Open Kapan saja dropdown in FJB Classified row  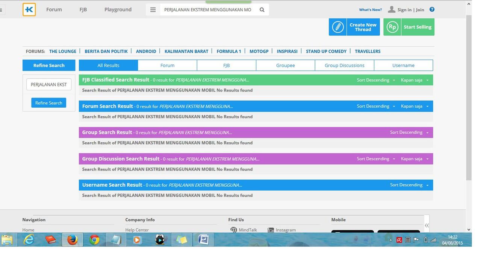pyautogui.click(x=415, y=80)
